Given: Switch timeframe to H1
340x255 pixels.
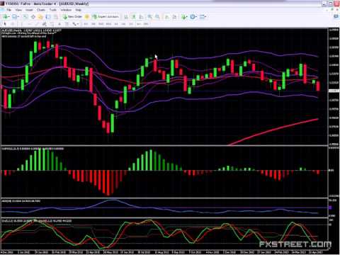Looking at the screenshot, I should coord(116,24).
